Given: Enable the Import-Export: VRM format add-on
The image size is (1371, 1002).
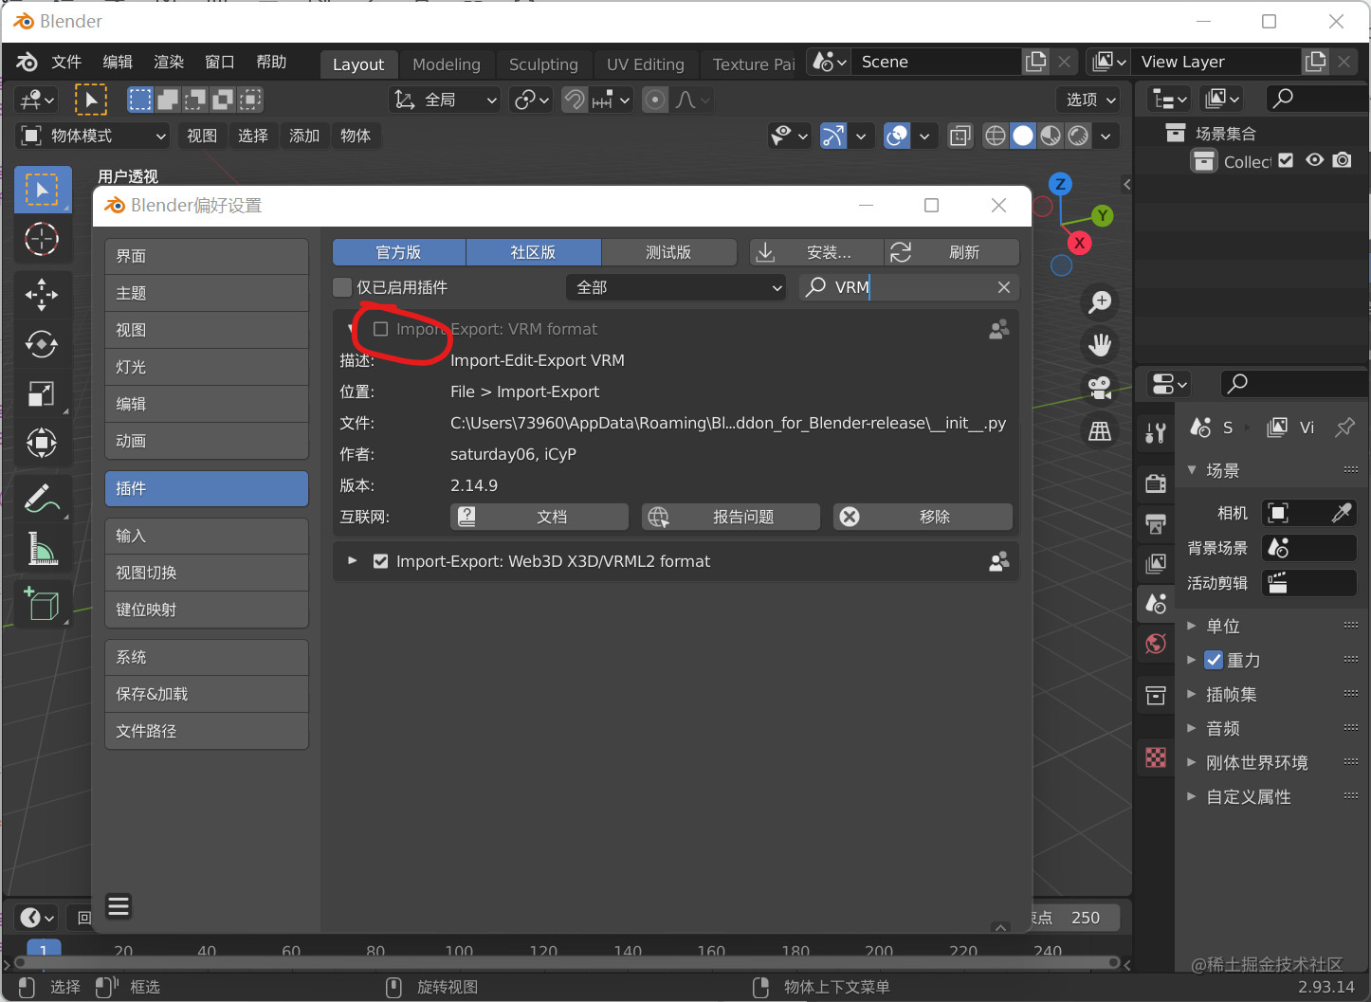Looking at the screenshot, I should [x=381, y=329].
